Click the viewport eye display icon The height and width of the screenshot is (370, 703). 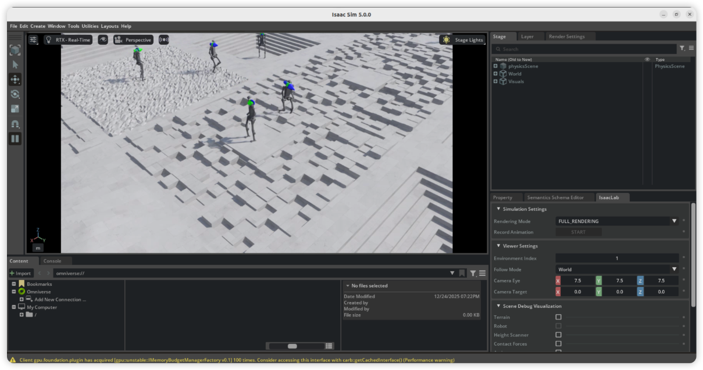pyautogui.click(x=103, y=39)
